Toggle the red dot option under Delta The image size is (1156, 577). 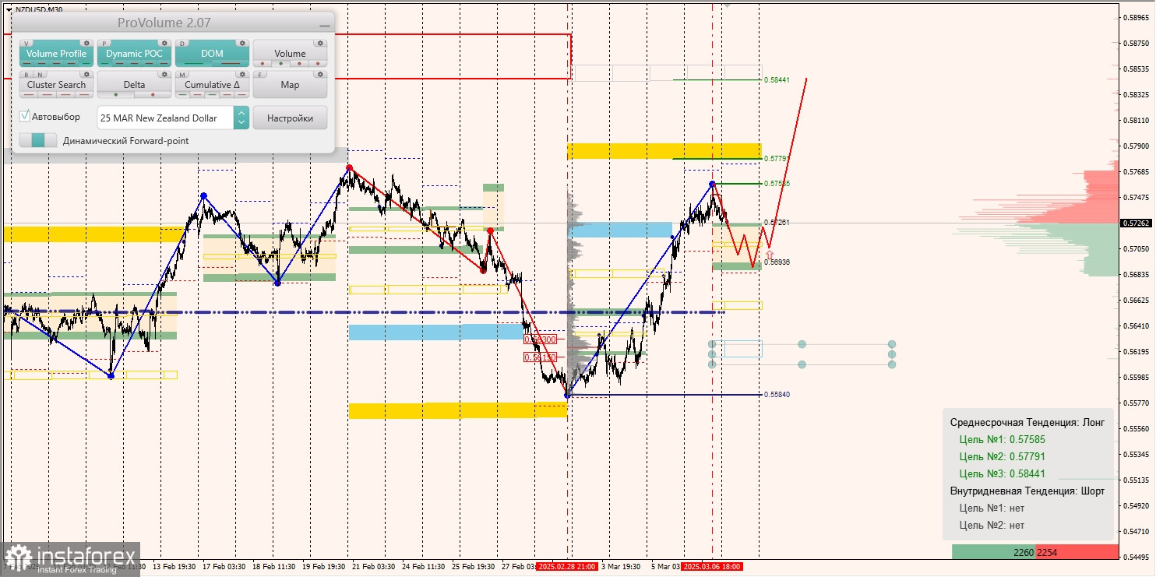[x=153, y=94]
